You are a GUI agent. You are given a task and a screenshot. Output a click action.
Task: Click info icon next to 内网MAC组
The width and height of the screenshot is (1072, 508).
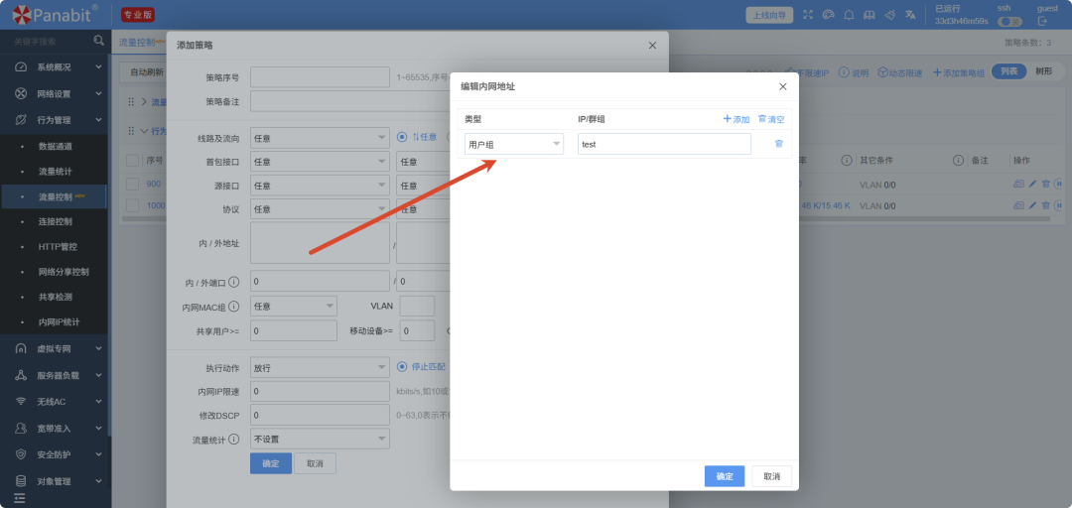[x=234, y=307]
